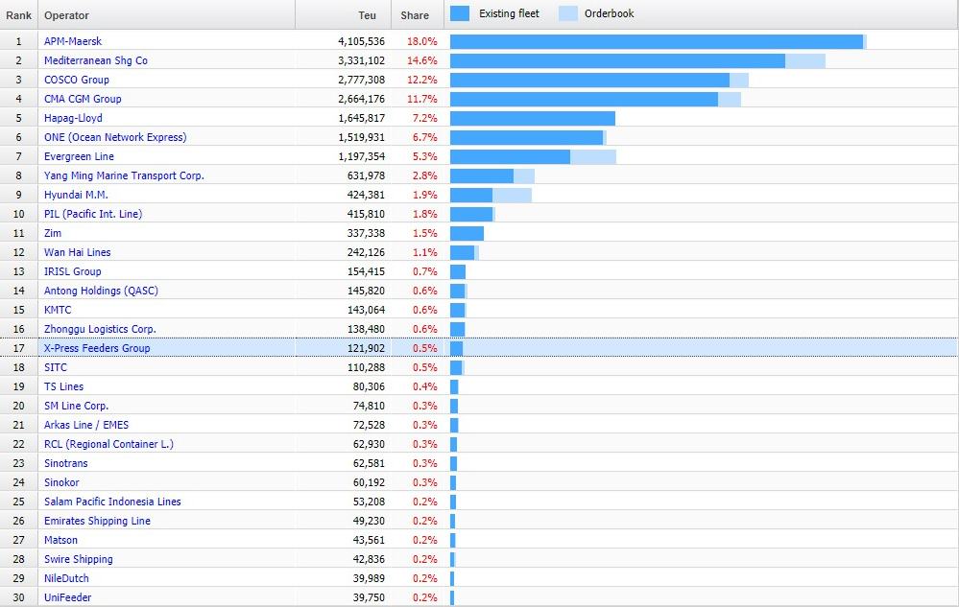Viewport: 959px width, 607px height.
Task: Open the CMA CGM Group link
Action: 83,99
